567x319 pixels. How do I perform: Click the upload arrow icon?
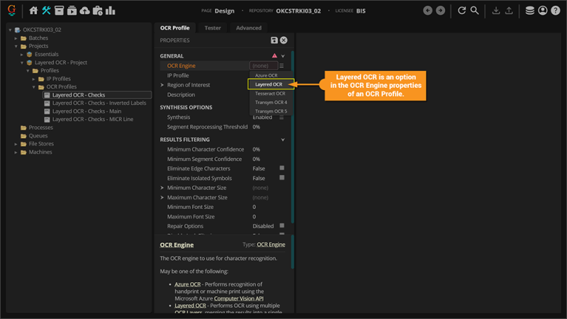[x=509, y=11]
